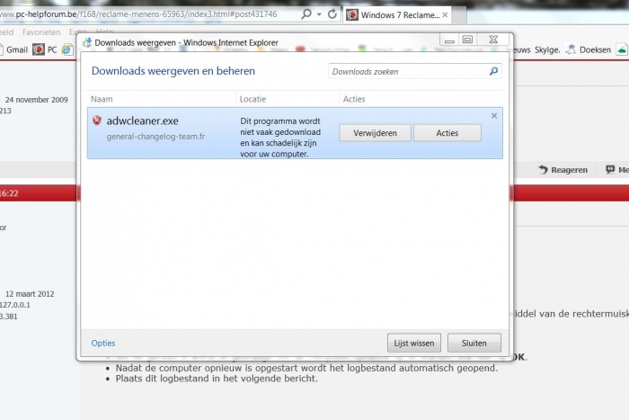Click the Reageren button on the forum page

(x=563, y=170)
